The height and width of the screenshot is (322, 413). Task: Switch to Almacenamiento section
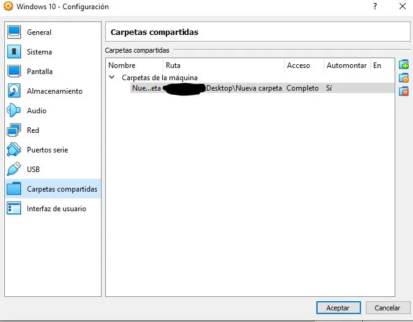53,91
